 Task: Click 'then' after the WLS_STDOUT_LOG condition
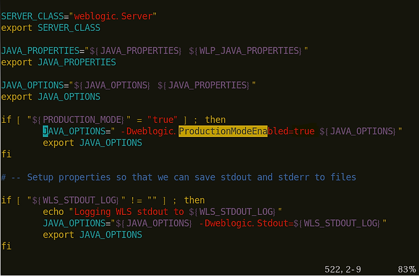[194, 200]
